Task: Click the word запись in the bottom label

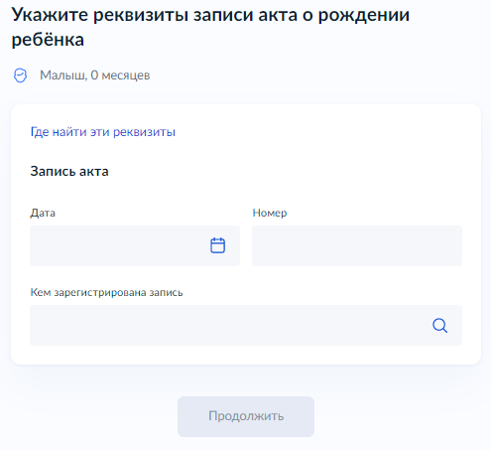Action: tap(166, 293)
